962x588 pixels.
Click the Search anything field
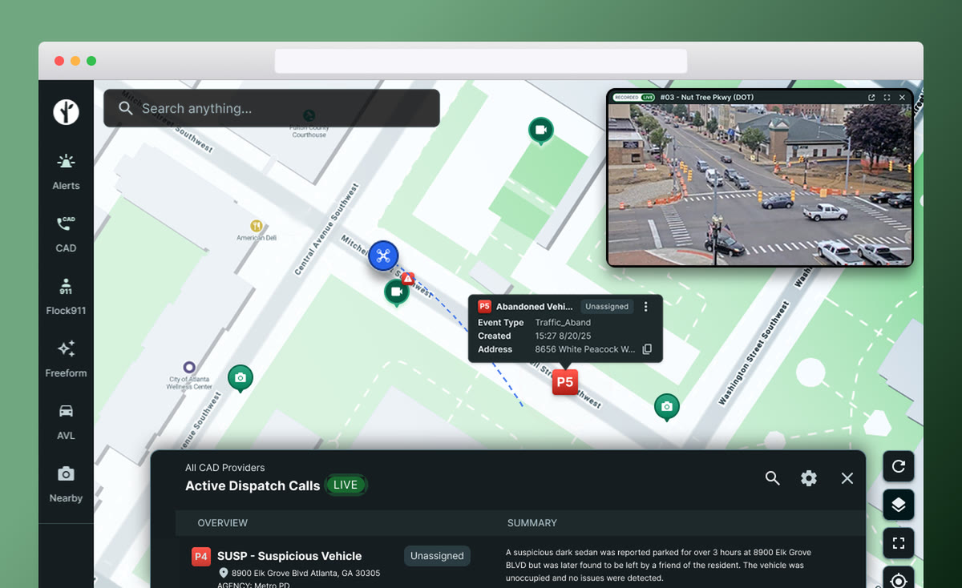tap(272, 108)
